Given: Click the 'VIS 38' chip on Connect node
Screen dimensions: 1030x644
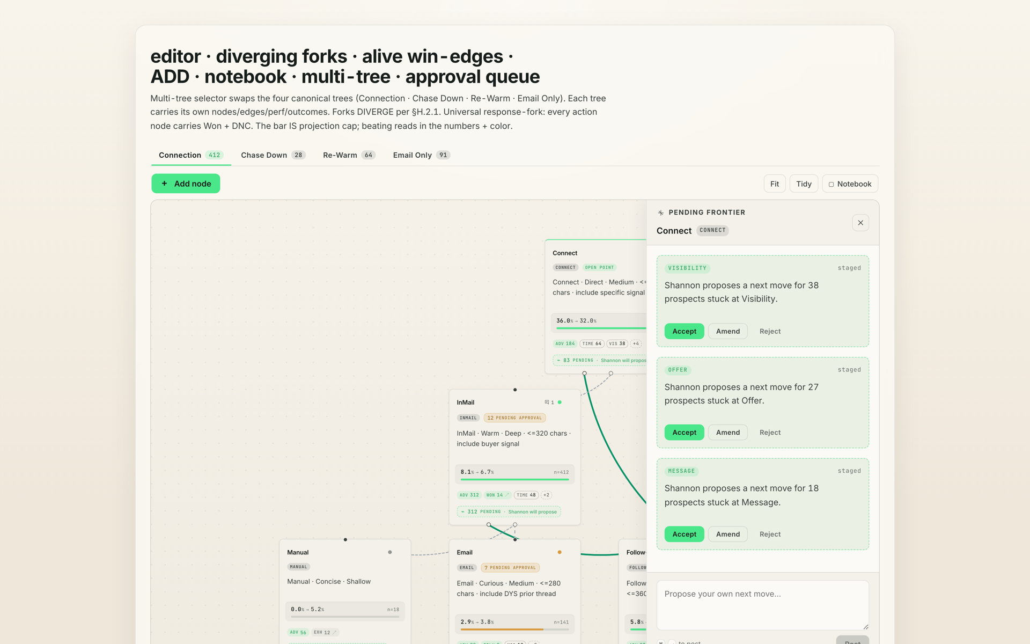Looking at the screenshot, I should point(617,343).
